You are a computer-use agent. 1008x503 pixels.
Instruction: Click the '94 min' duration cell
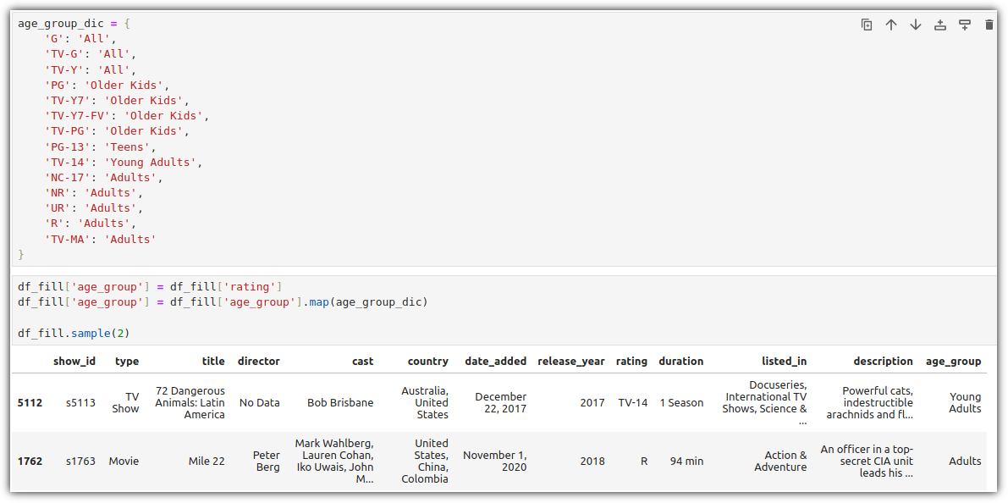687,462
